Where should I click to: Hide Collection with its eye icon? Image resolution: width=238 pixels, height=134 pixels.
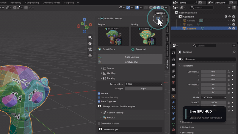pos(230,17)
